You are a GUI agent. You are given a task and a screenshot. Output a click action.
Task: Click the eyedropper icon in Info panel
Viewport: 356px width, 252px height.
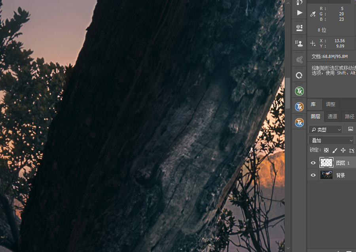[313, 14]
